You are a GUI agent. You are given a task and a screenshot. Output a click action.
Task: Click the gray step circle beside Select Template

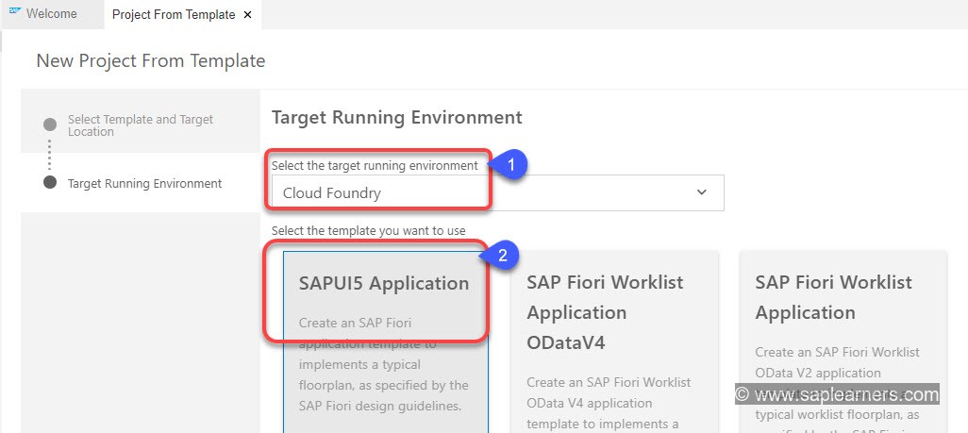tap(50, 125)
